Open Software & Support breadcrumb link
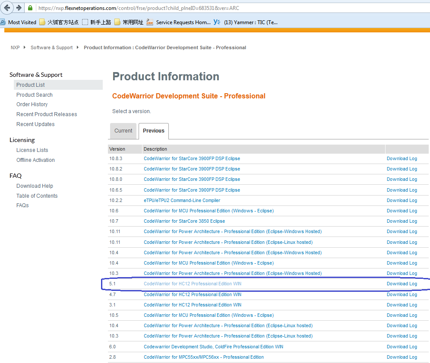The image size is (430, 363). tap(51, 47)
